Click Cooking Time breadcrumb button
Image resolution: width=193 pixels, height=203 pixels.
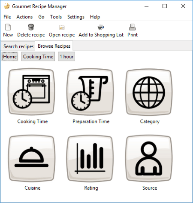[38, 56]
